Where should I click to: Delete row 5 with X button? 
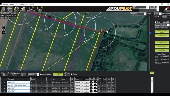tap(86, 91)
